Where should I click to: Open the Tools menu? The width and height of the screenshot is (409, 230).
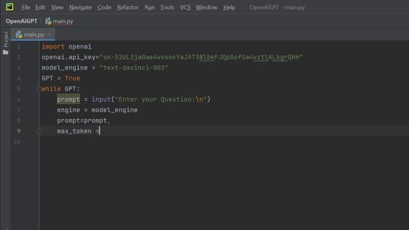167,7
